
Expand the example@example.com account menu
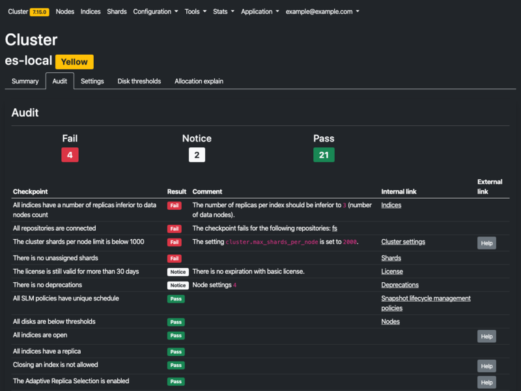(x=322, y=12)
